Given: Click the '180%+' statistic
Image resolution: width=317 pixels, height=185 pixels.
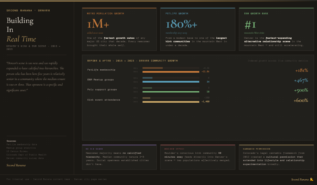Looking at the screenshot, I should 181,24.
